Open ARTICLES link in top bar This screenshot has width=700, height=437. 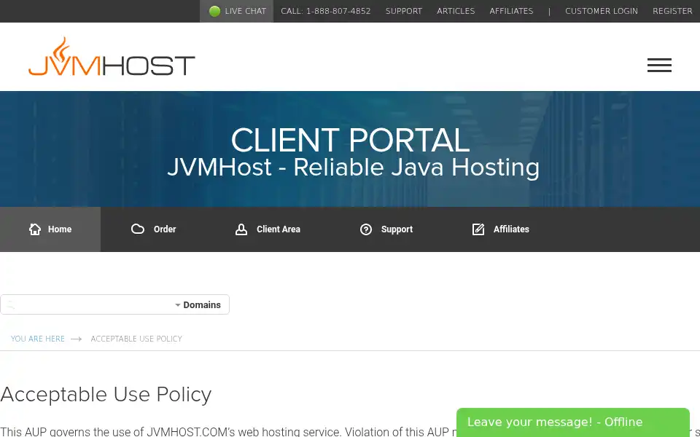pos(456,11)
